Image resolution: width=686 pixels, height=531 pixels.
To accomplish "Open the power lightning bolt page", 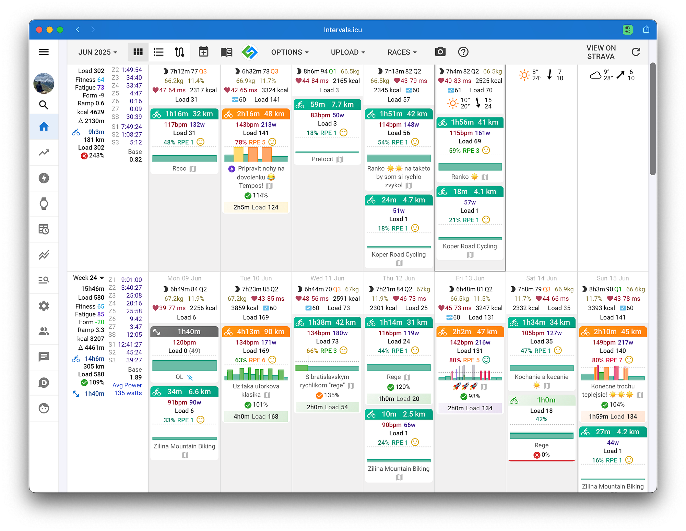I will [44, 178].
